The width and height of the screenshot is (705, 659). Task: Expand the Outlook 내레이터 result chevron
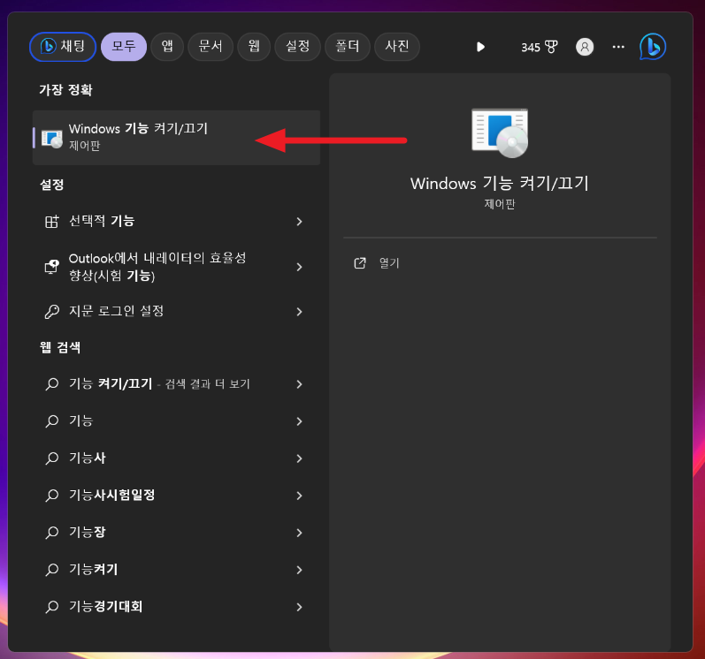[300, 267]
